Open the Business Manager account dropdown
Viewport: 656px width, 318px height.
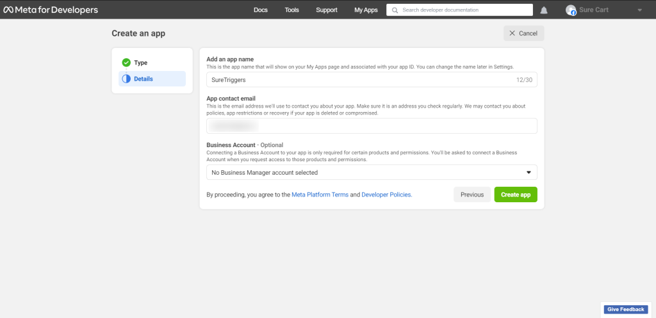(x=372, y=172)
